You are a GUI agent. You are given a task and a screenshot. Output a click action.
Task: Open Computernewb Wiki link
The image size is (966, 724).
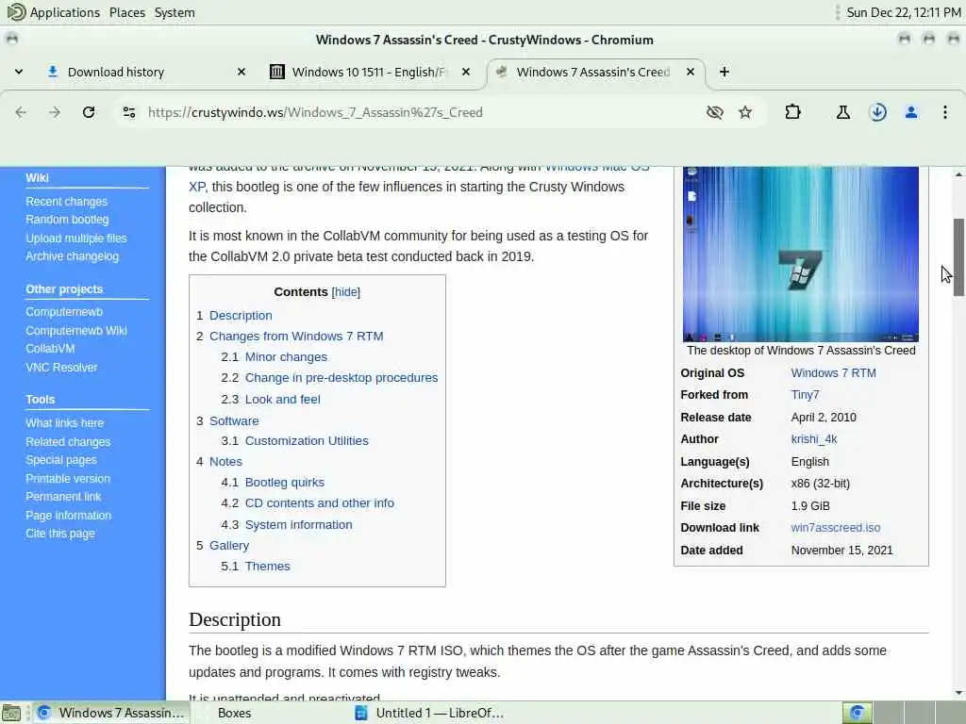coord(76,331)
